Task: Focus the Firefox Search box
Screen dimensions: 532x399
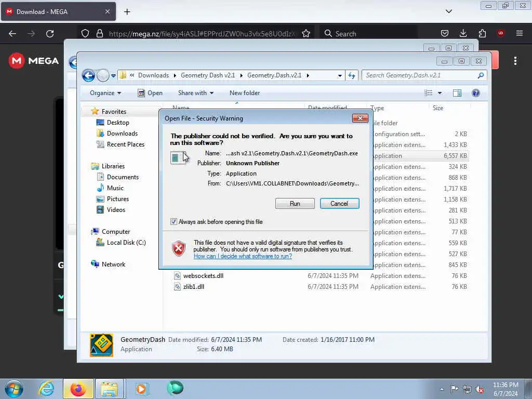Action: click(369, 34)
